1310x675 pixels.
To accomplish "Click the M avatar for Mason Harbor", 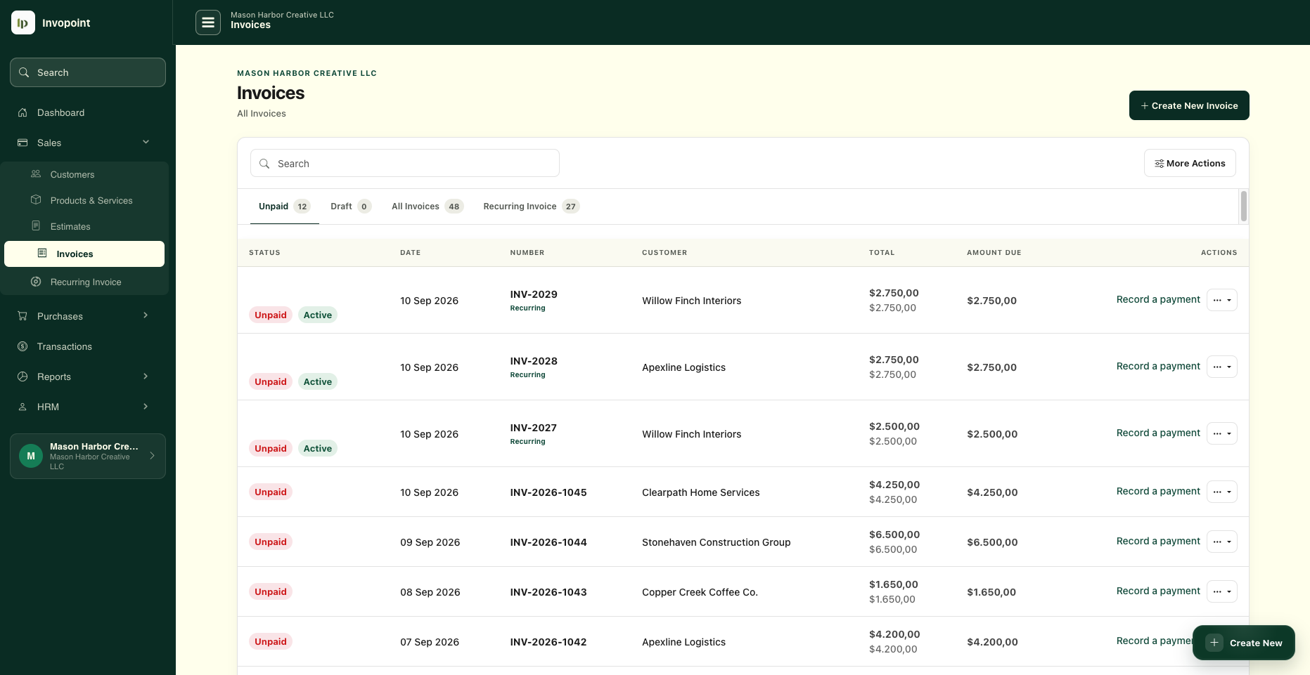I will click(x=31, y=456).
